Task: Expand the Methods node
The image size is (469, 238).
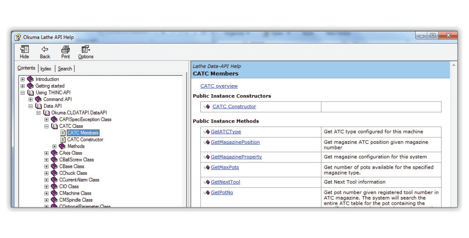Action: tap(54, 147)
